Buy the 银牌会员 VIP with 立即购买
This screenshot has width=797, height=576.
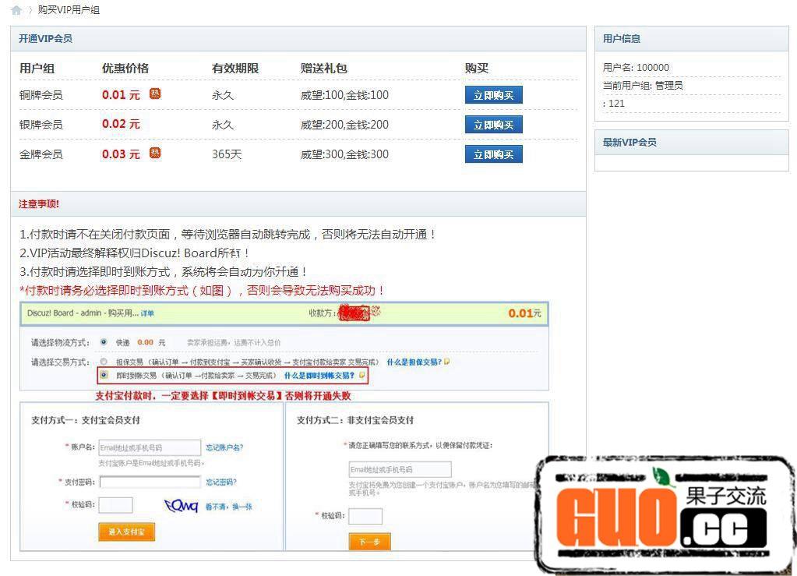coord(493,125)
